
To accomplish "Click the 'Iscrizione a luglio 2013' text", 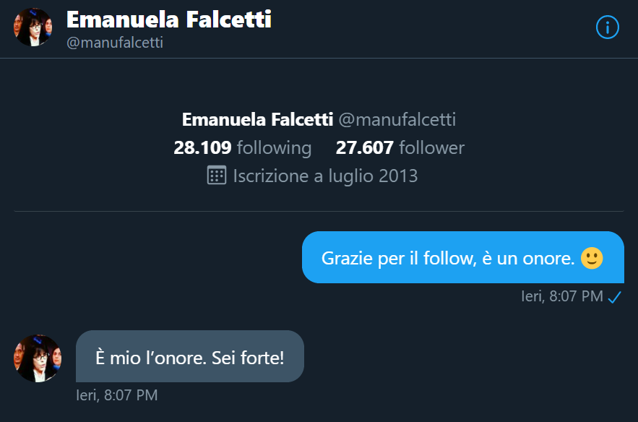I will point(326,176).
